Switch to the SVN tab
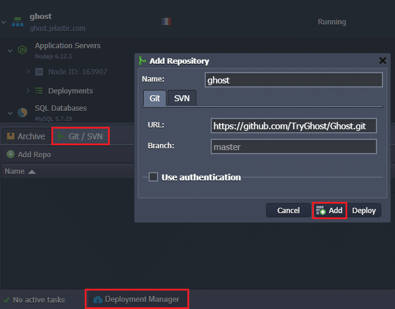This screenshot has width=395, height=309. [181, 98]
